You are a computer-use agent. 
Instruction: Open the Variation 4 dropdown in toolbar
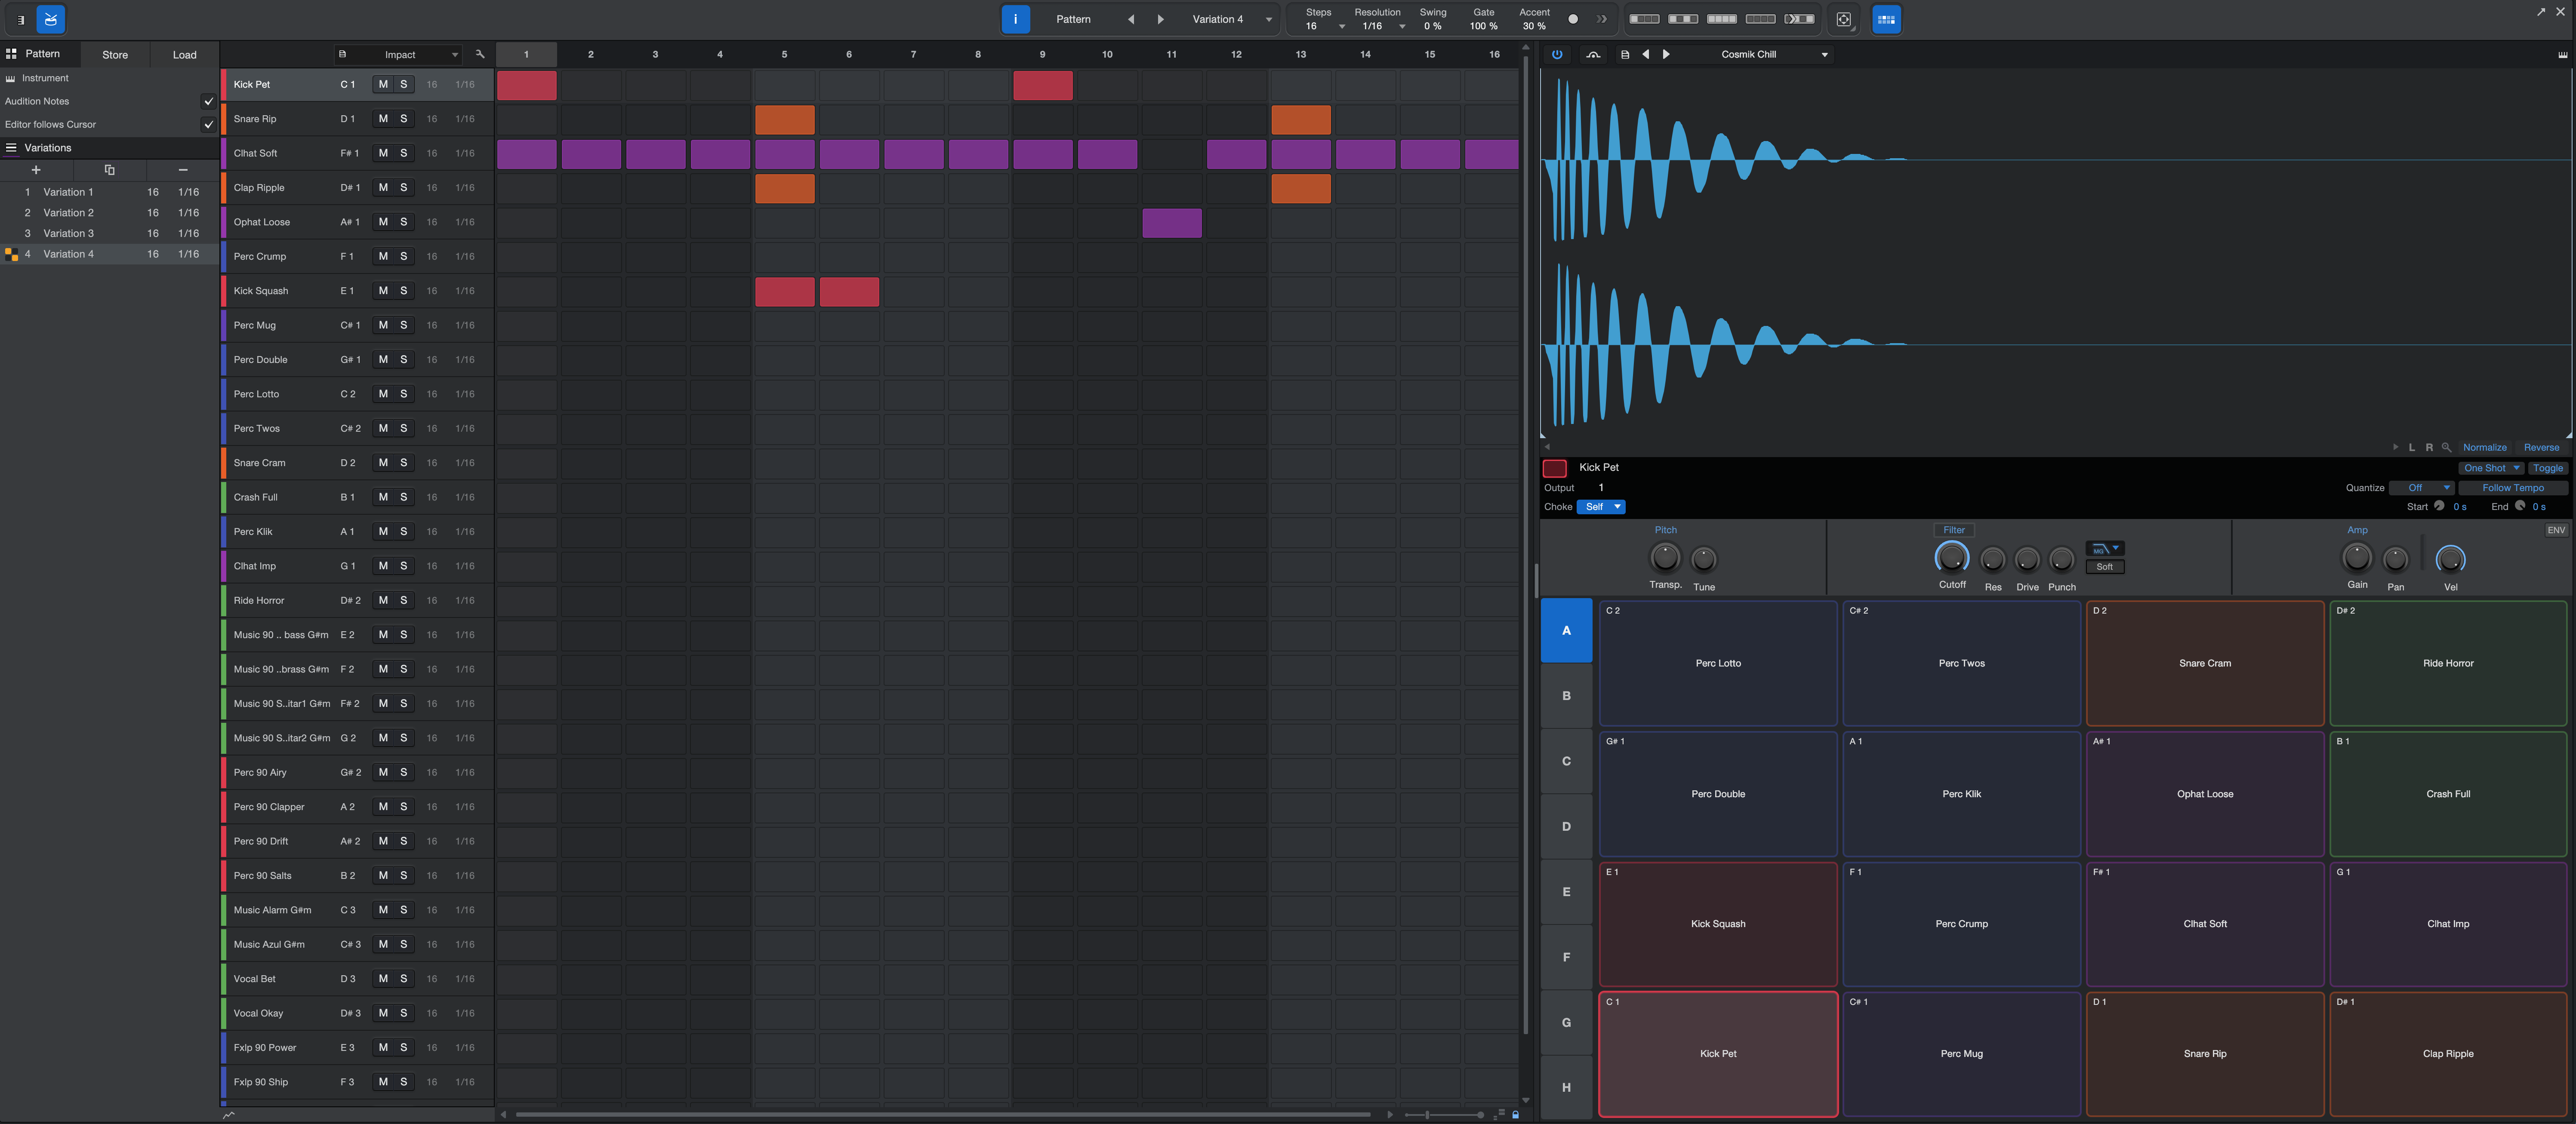[1269, 19]
